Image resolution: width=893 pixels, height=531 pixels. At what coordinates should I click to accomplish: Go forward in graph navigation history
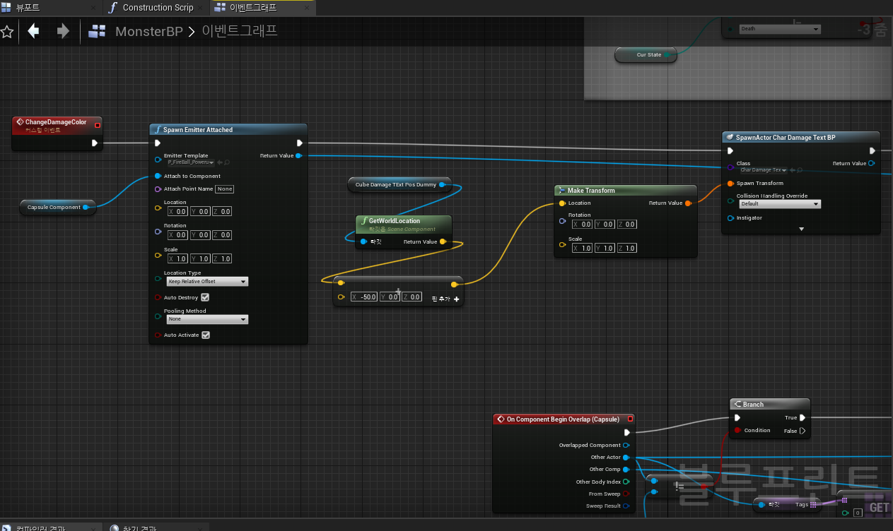[63, 31]
